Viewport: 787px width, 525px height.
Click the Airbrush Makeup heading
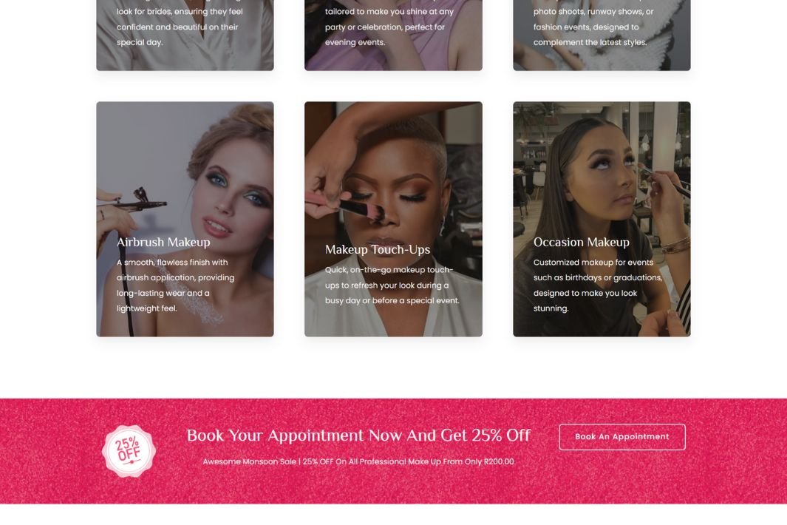(163, 242)
